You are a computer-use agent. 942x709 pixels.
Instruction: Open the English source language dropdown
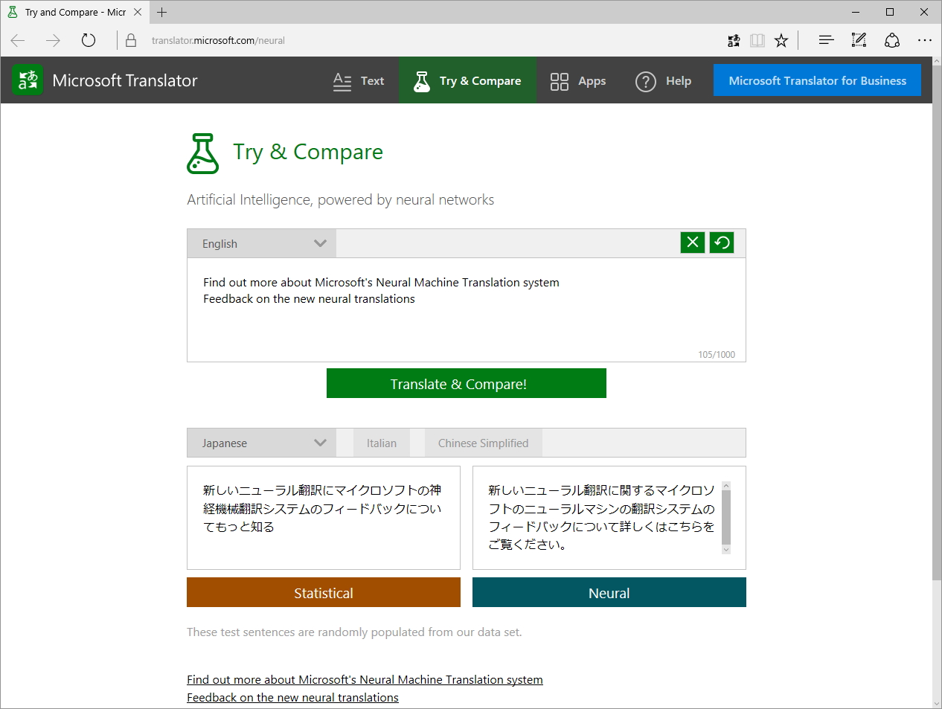click(260, 243)
